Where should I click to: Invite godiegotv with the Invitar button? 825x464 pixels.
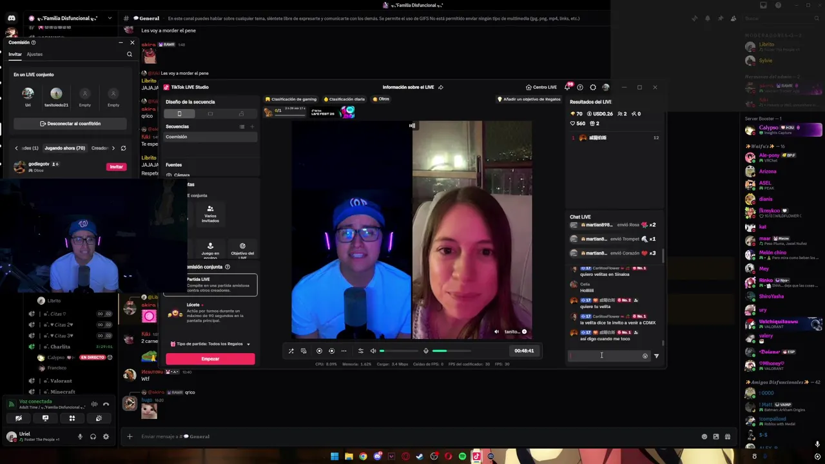click(116, 167)
